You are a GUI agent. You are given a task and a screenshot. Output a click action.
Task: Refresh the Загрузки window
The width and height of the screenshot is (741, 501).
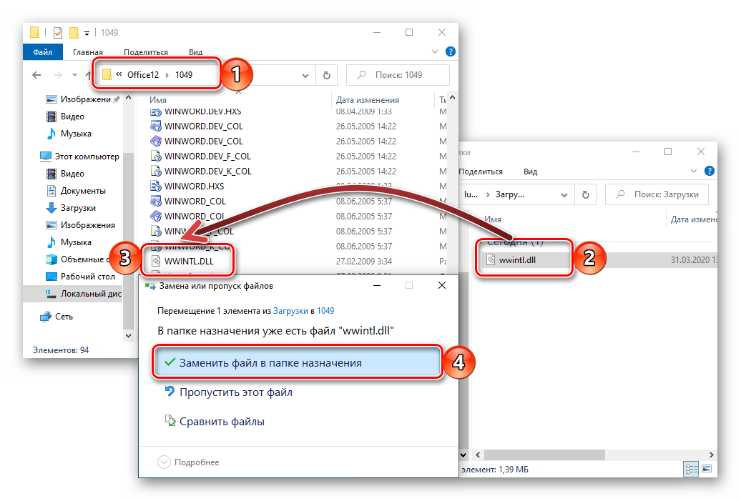(586, 194)
